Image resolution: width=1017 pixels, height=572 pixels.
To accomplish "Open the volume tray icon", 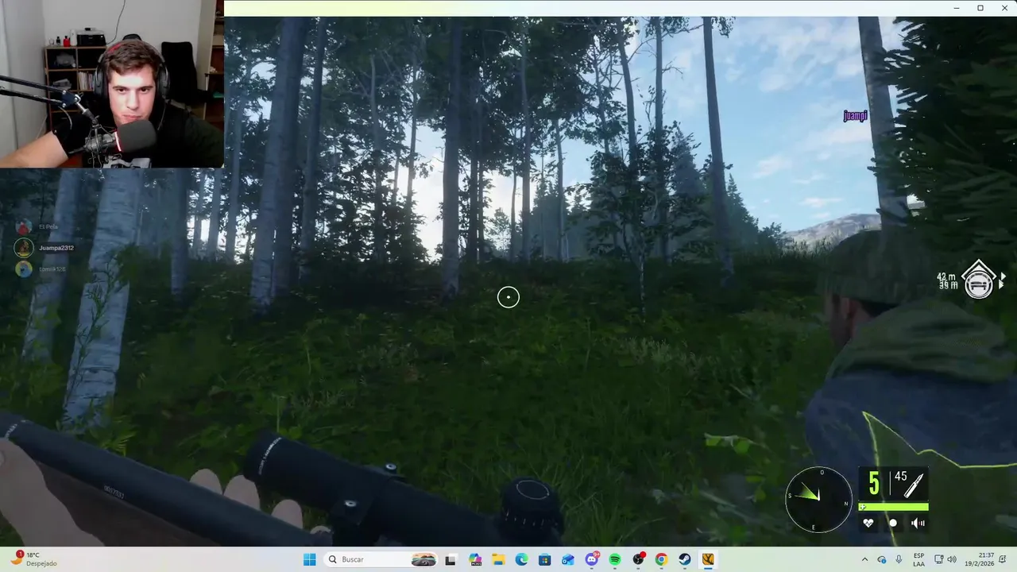I will (952, 559).
